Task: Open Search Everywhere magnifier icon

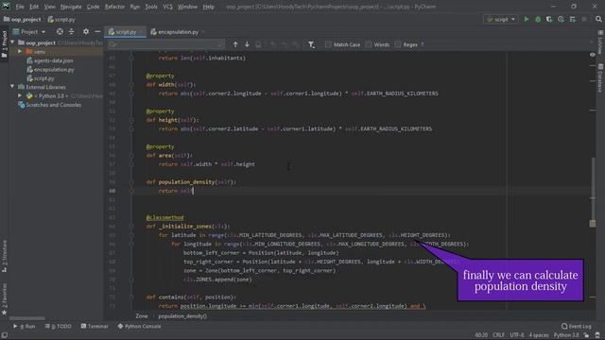Action: 598,19
